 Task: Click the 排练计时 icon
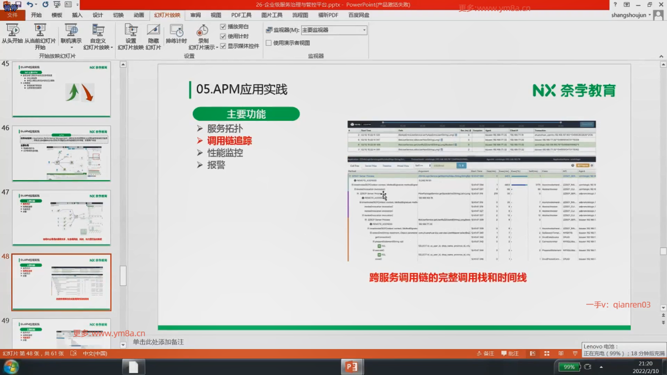click(x=176, y=31)
